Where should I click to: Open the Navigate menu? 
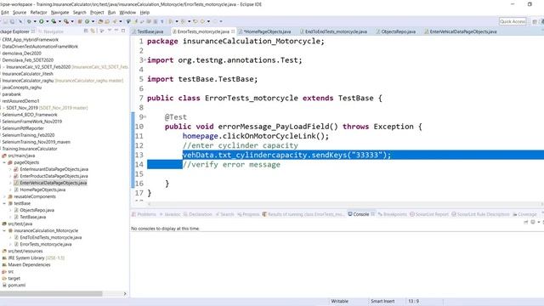click(x=60, y=13)
